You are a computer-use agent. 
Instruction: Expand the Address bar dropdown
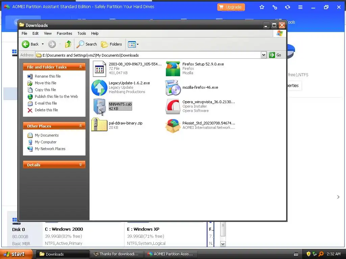pos(264,55)
